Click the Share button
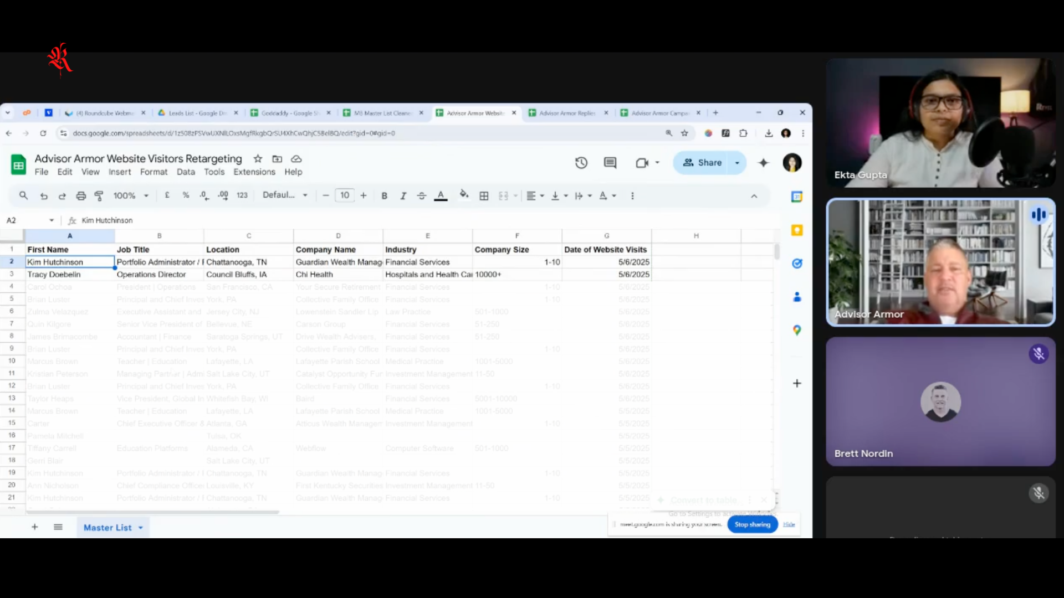 (702, 163)
